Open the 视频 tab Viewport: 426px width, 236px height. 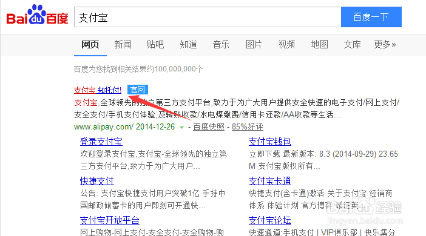pos(286,44)
